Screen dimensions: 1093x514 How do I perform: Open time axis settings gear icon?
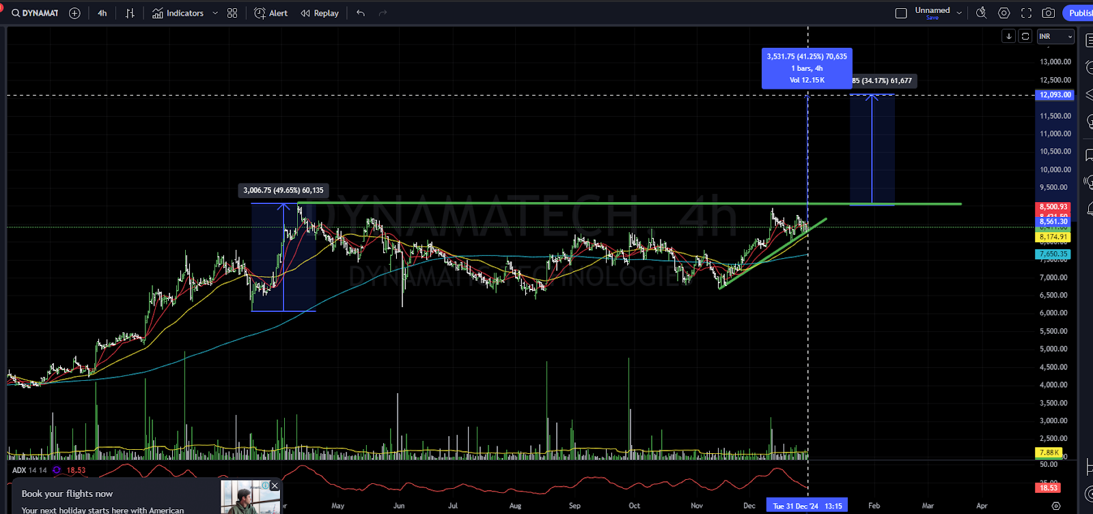click(x=1056, y=506)
